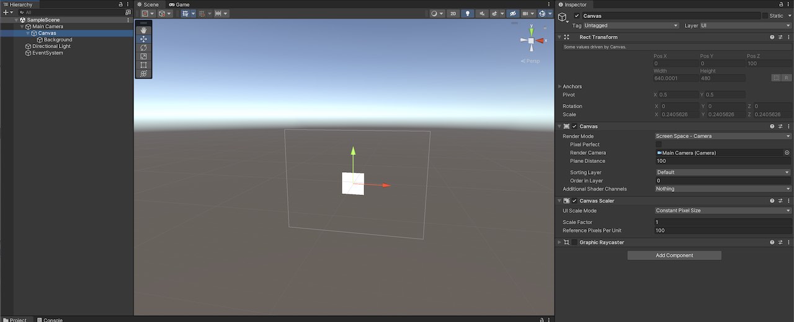
Task: Click the snap increment settings icon
Action: 202,14
